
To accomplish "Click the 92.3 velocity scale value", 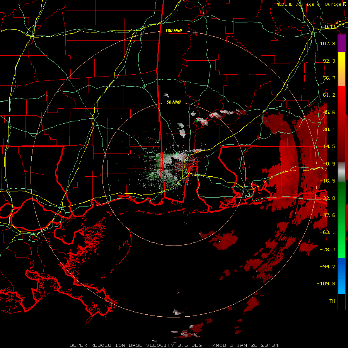I will click(x=329, y=61).
